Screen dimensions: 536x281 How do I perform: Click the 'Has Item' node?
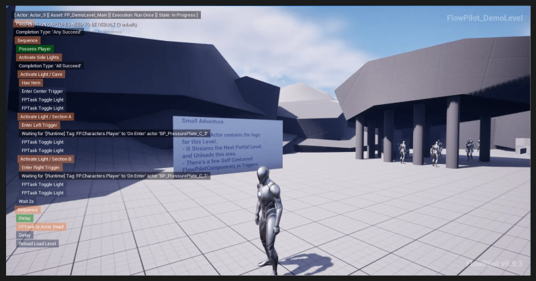pyautogui.click(x=31, y=83)
